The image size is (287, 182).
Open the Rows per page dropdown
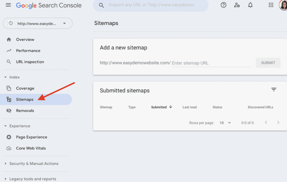(225, 123)
